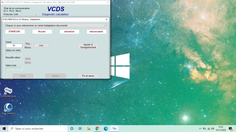Click the Moins button beside Nouvelle valeur
Image resolution: width=236 pixels, height=132 pixels.
point(28,63)
